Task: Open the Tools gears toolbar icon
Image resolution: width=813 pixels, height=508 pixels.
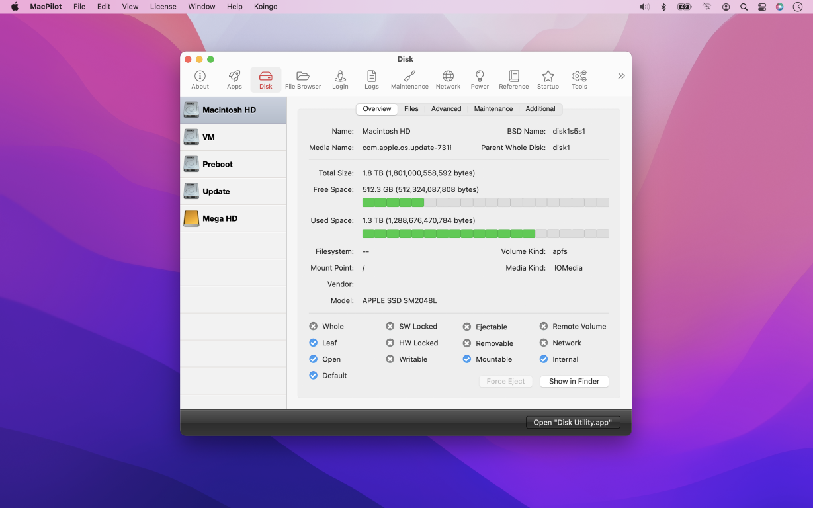Action: (579, 79)
